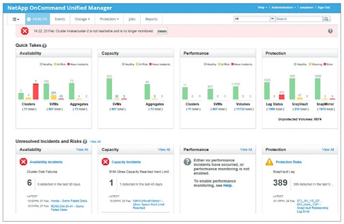This screenshot has width=344, height=224.
Task: Click green 925 SVMs bar in Capacity
Action: click(109, 89)
